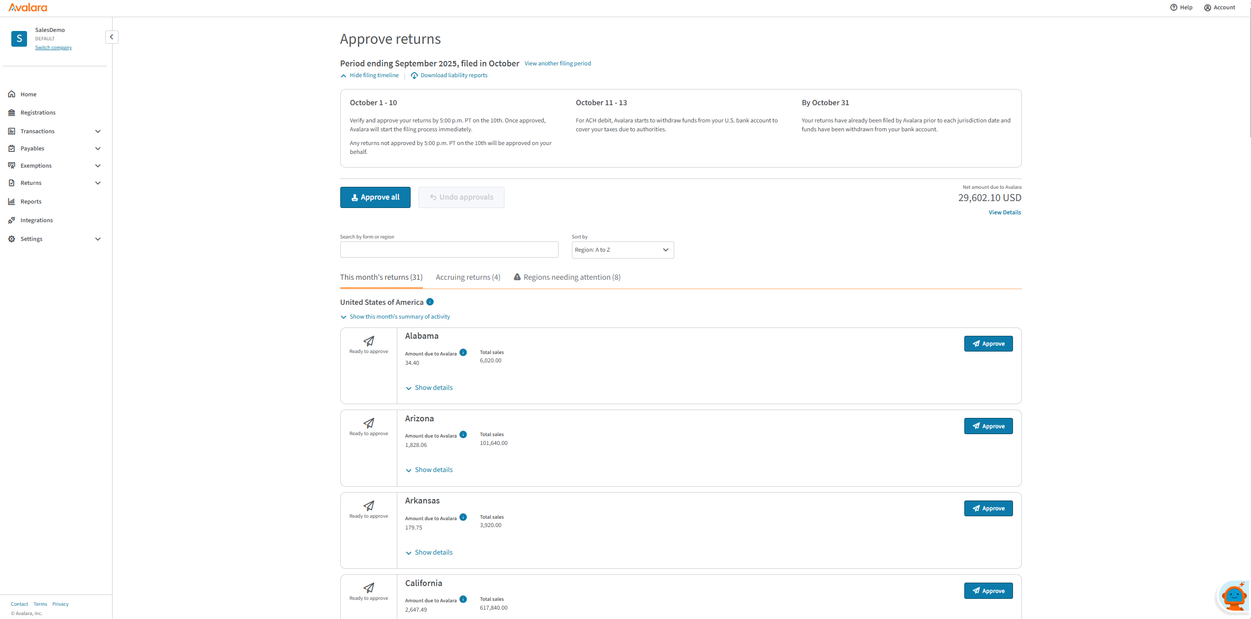Open the Sort by Region dropdown
This screenshot has width=1251, height=619.
[622, 250]
